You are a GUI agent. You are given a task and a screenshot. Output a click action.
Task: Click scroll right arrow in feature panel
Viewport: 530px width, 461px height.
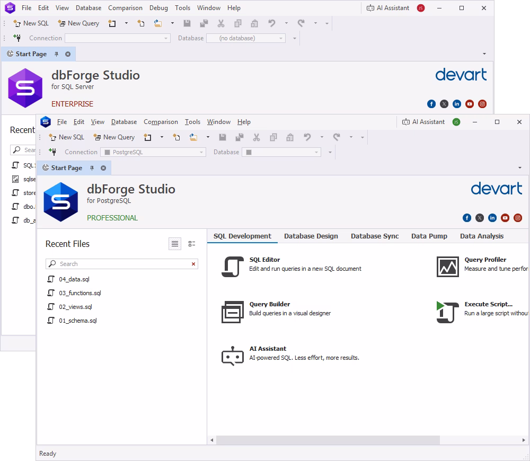(524, 440)
